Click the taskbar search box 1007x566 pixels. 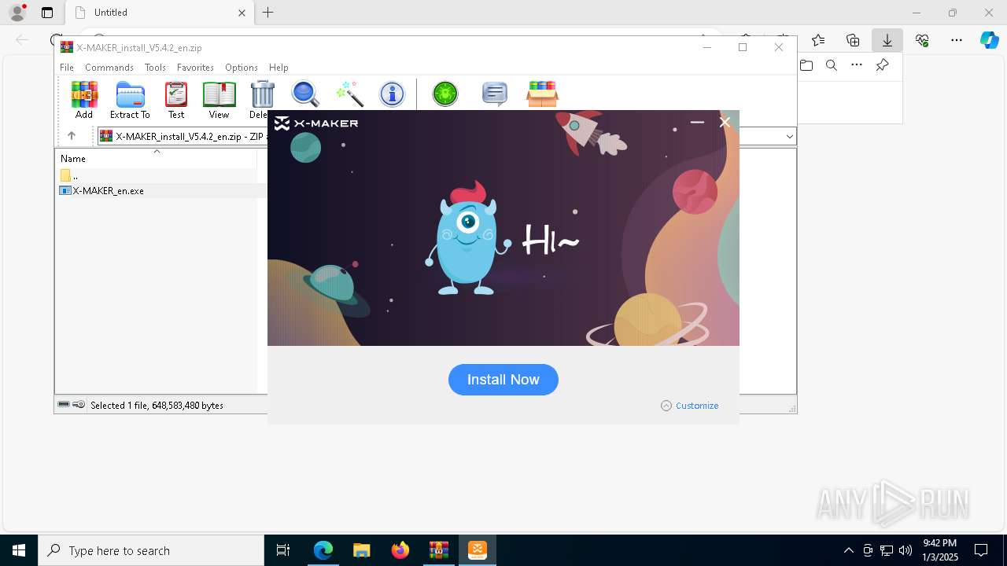coord(151,550)
